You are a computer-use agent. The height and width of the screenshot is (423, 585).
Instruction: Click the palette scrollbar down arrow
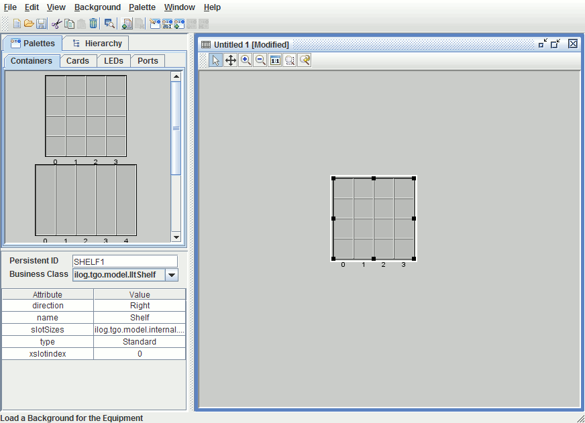point(176,237)
